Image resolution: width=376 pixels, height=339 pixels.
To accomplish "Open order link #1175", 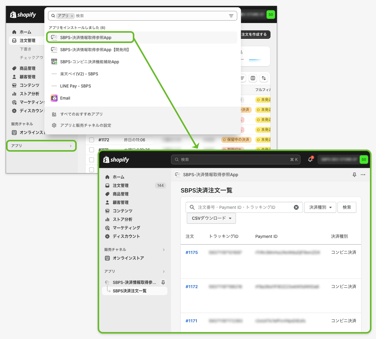I will point(192,252).
